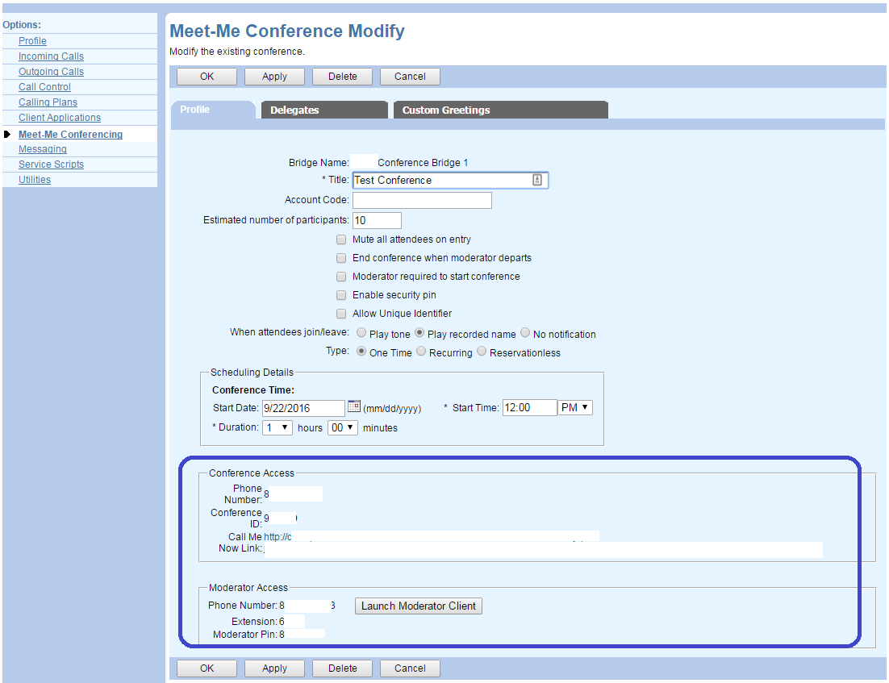Open the Call Me Now link
889x683 pixels.
coord(323,535)
